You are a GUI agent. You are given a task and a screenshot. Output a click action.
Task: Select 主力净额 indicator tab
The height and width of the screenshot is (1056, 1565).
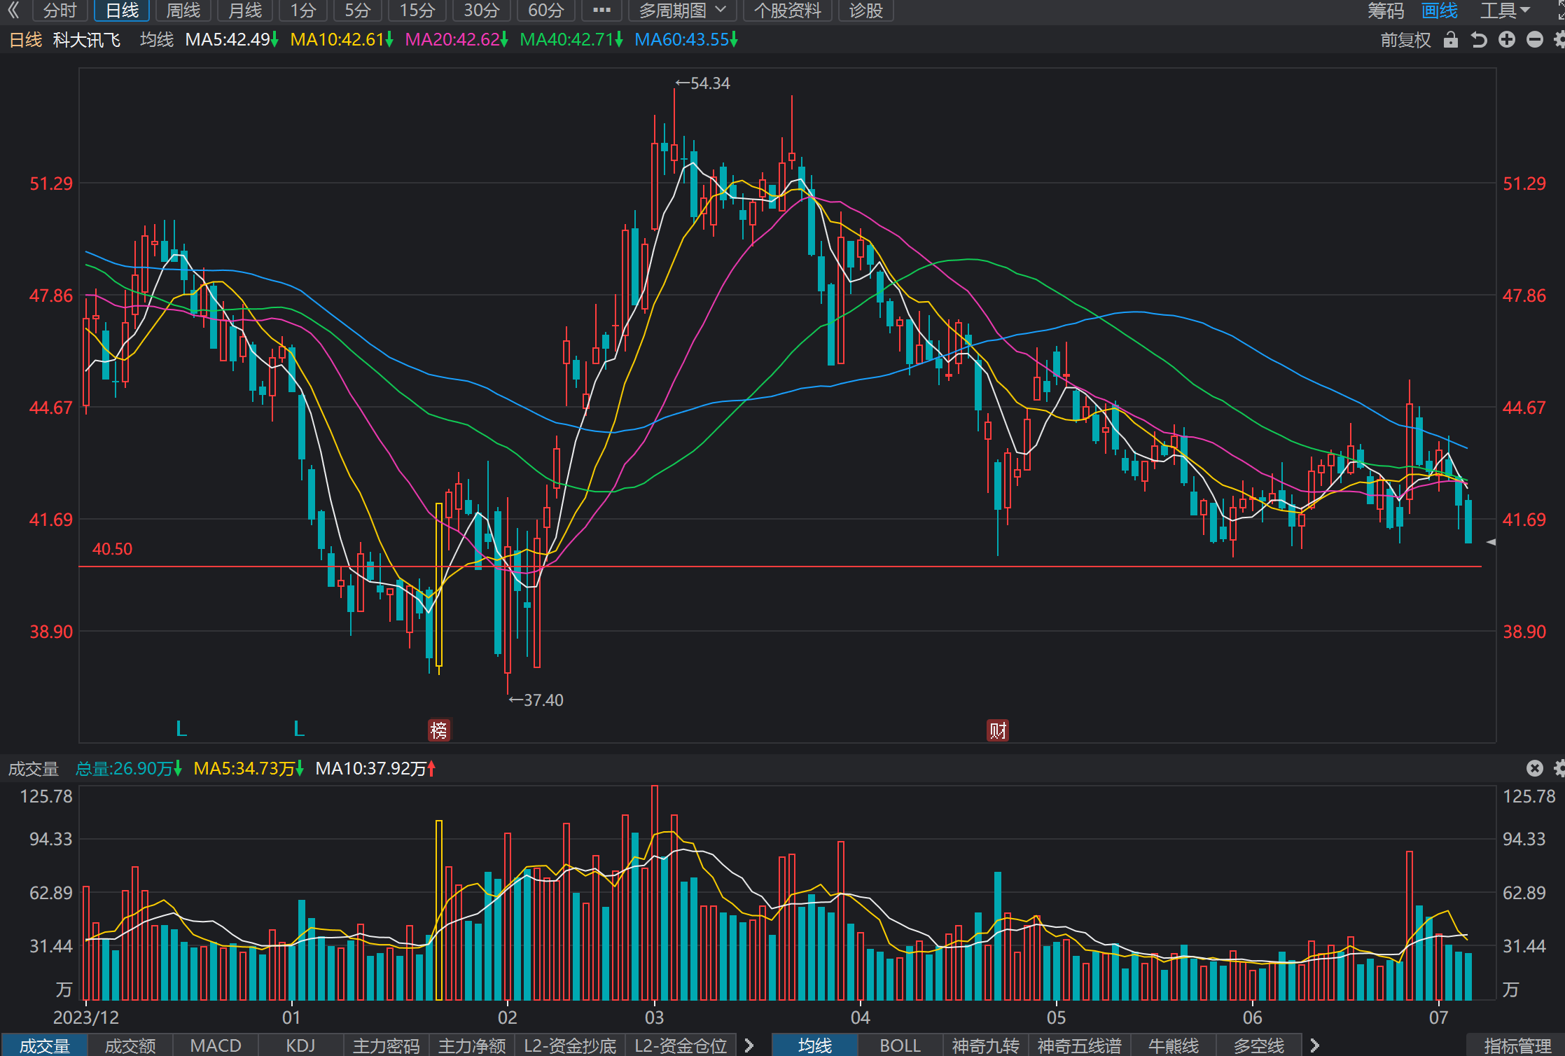(472, 1045)
